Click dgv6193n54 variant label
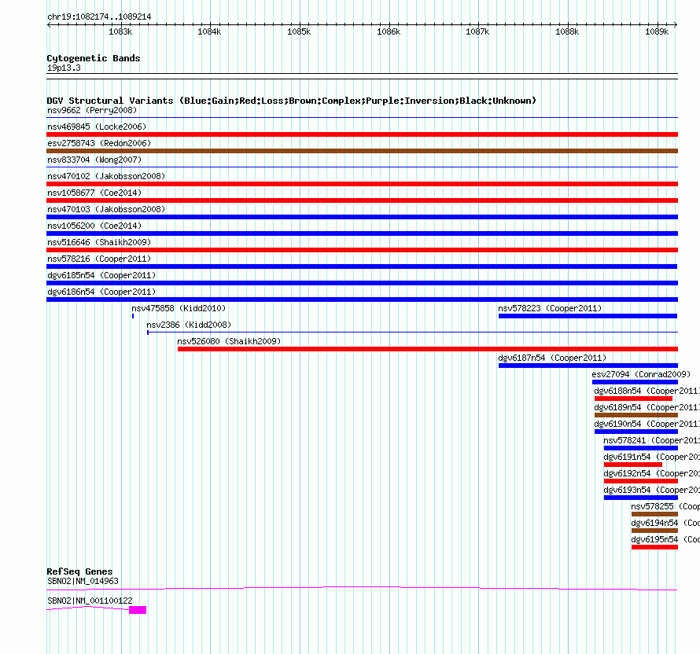 (x=651, y=490)
